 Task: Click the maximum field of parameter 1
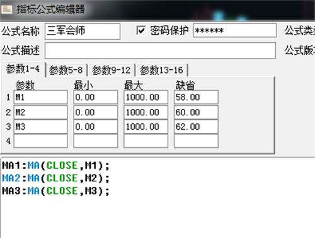(x=146, y=97)
